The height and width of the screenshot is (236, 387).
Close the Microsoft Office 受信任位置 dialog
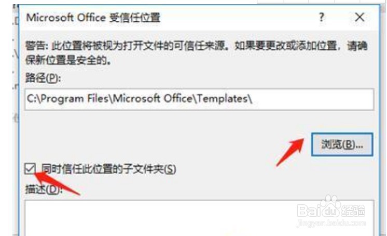360,17
